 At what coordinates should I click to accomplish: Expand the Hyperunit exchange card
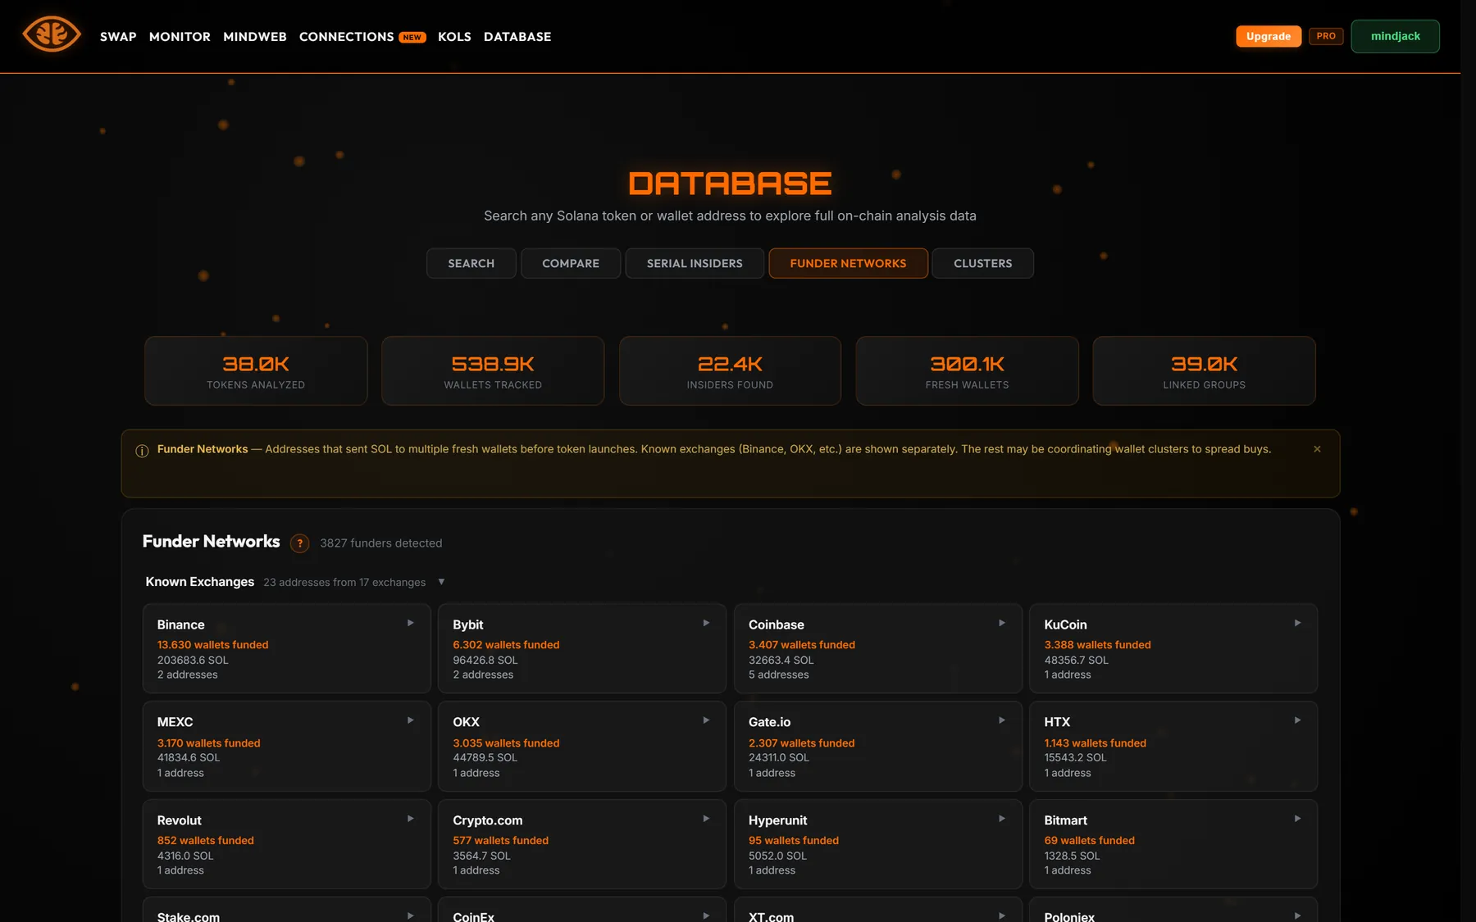1002,819
